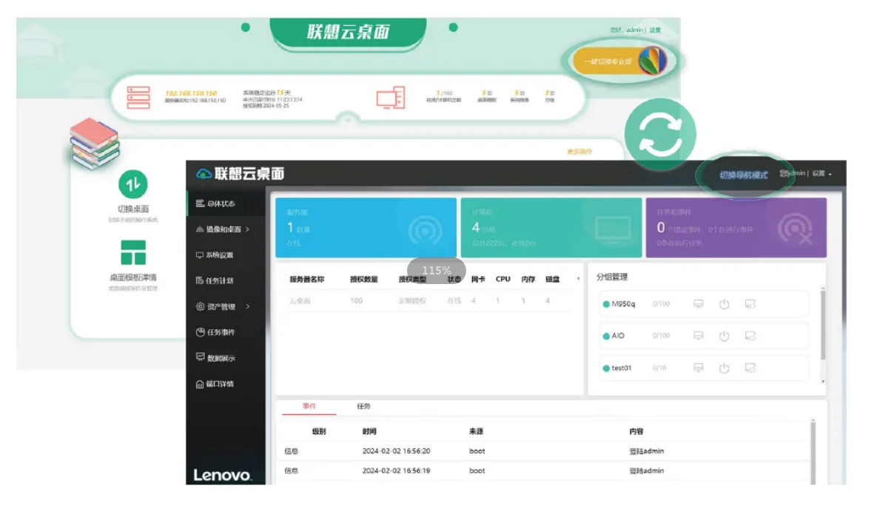Click the monitor icon in the M950q row
The image size is (871, 509).
click(x=699, y=304)
